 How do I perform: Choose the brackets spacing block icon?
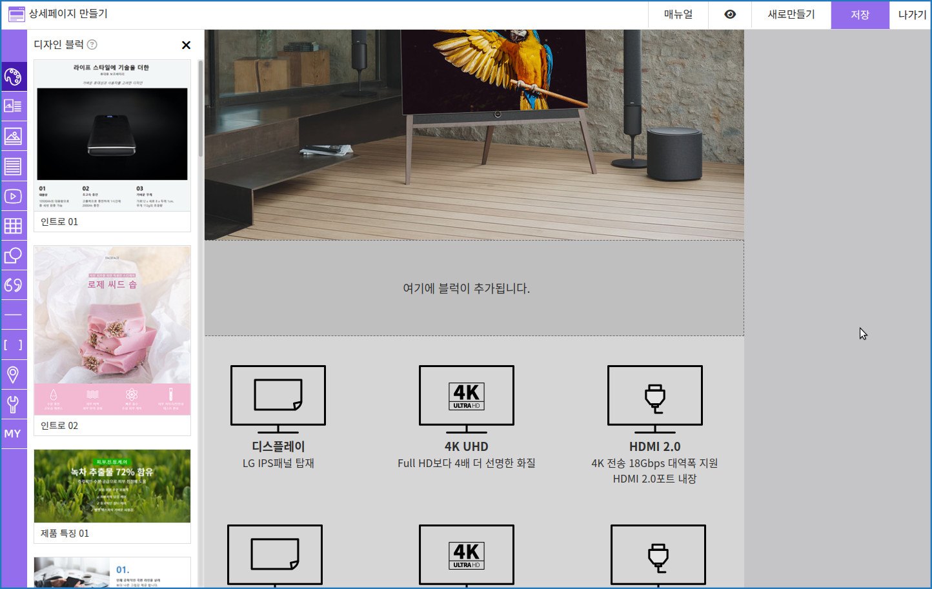14,345
